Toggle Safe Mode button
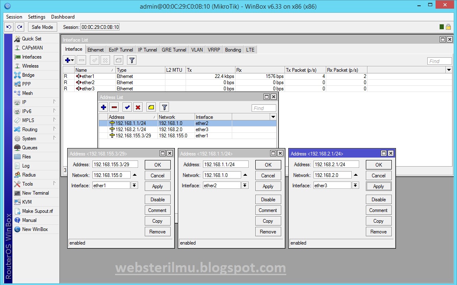Image resolution: width=457 pixels, height=285 pixels. pos(42,27)
